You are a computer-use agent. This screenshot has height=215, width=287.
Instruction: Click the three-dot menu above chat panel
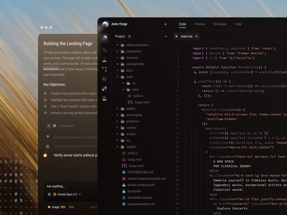tap(46, 27)
